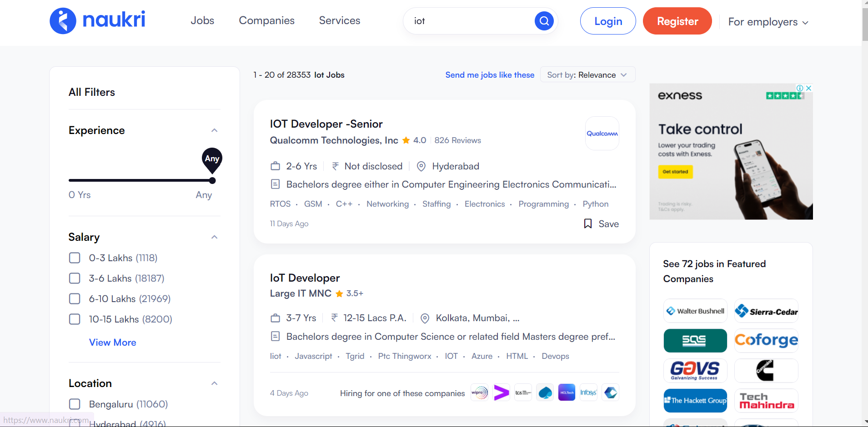Click Send me jobs like these
868x427 pixels.
pyautogui.click(x=490, y=75)
